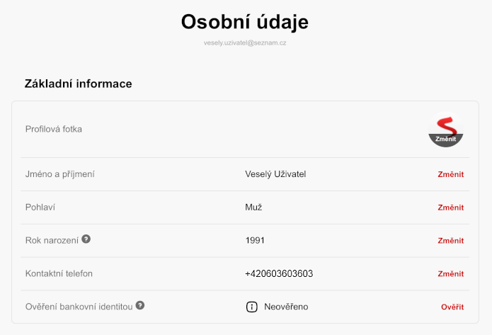Viewport: 492px width, 335px height.
Task: Click the gender value Muž
Action: click(253, 208)
